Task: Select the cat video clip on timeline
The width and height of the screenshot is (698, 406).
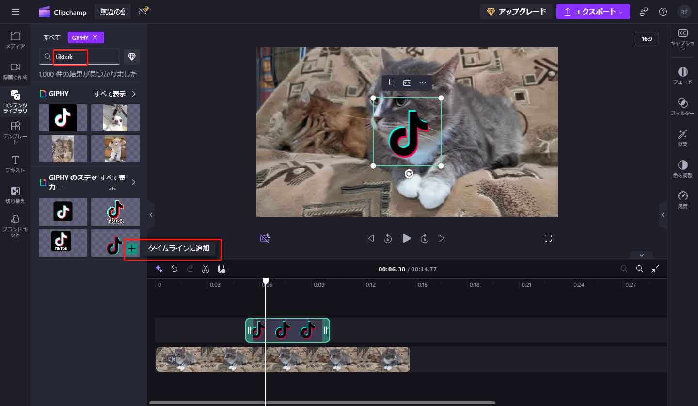Action: click(283, 359)
